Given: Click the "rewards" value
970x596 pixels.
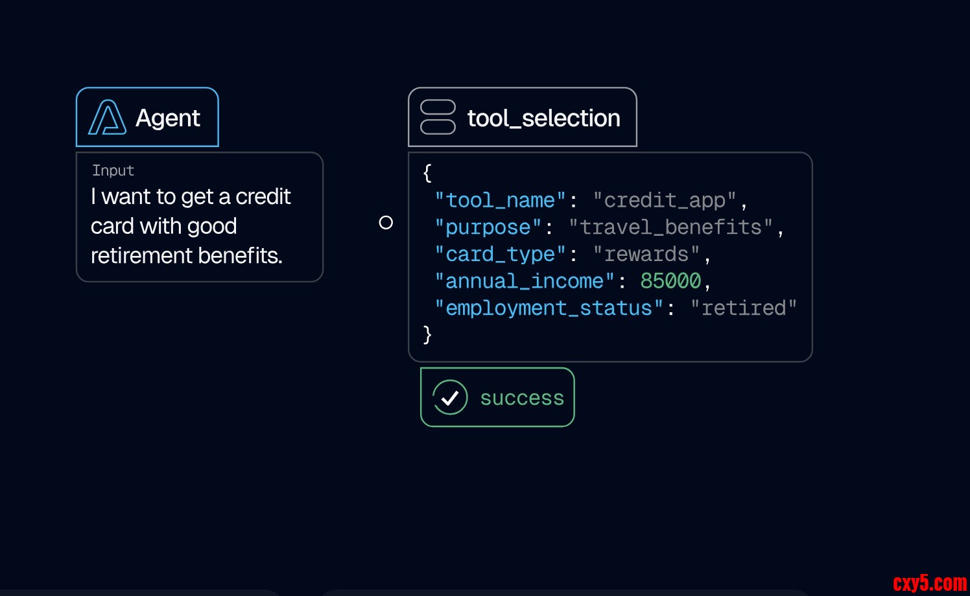Looking at the screenshot, I should click(x=646, y=254).
